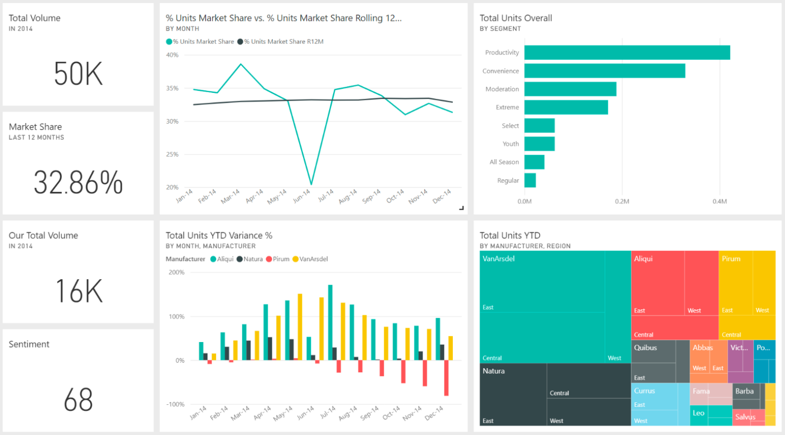Click the Market Share 32.86% tile

click(x=78, y=163)
